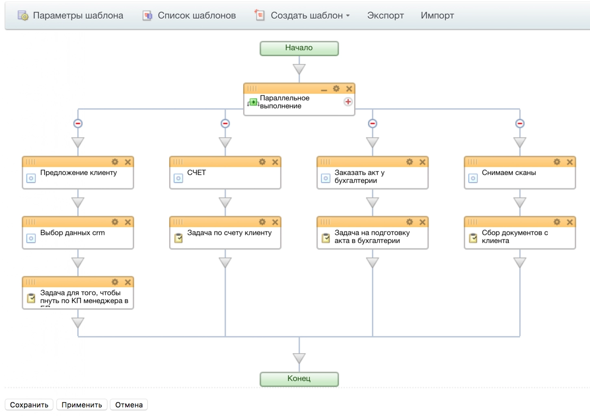Remove the parallel branch above СЧЕТ

(225, 123)
